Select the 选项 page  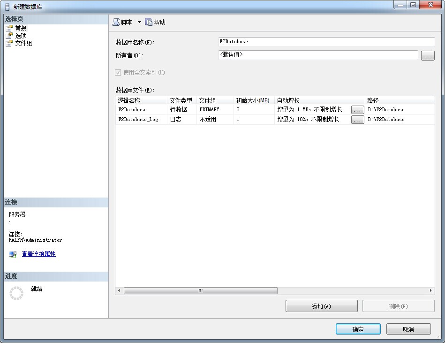click(x=21, y=36)
